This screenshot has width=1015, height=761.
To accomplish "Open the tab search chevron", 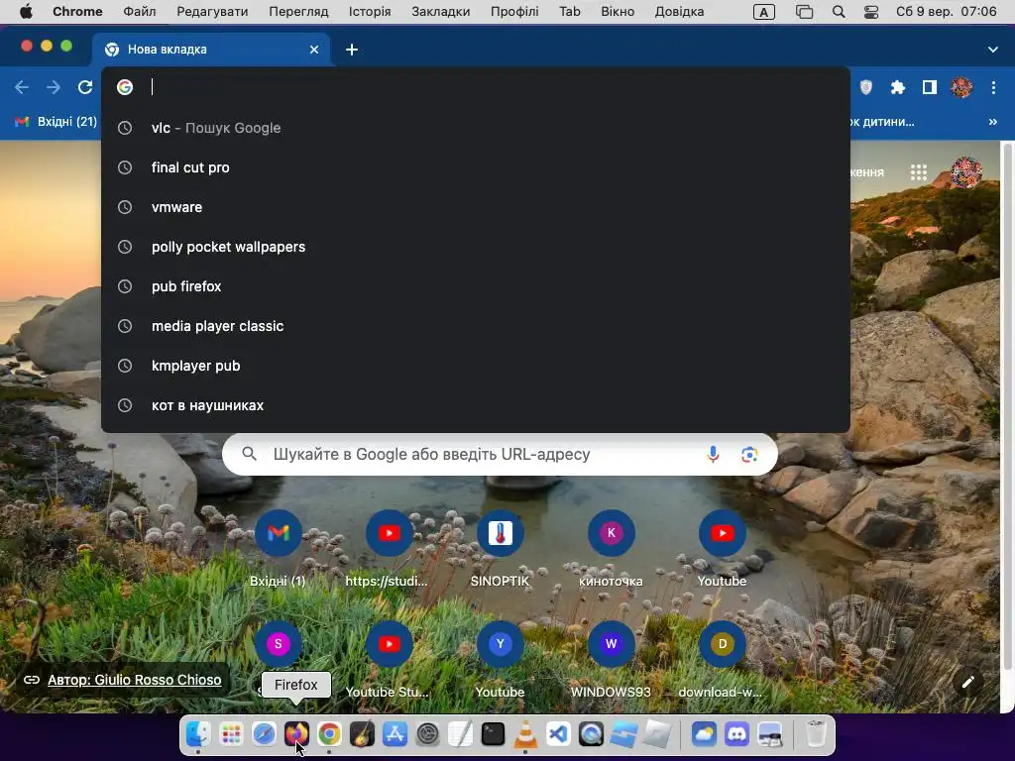I will point(993,50).
